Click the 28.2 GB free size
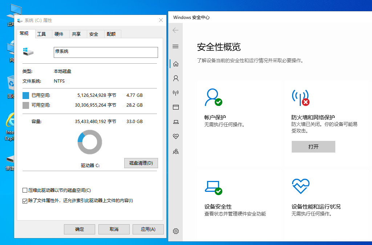The width and height of the screenshot is (372, 245). (x=134, y=105)
